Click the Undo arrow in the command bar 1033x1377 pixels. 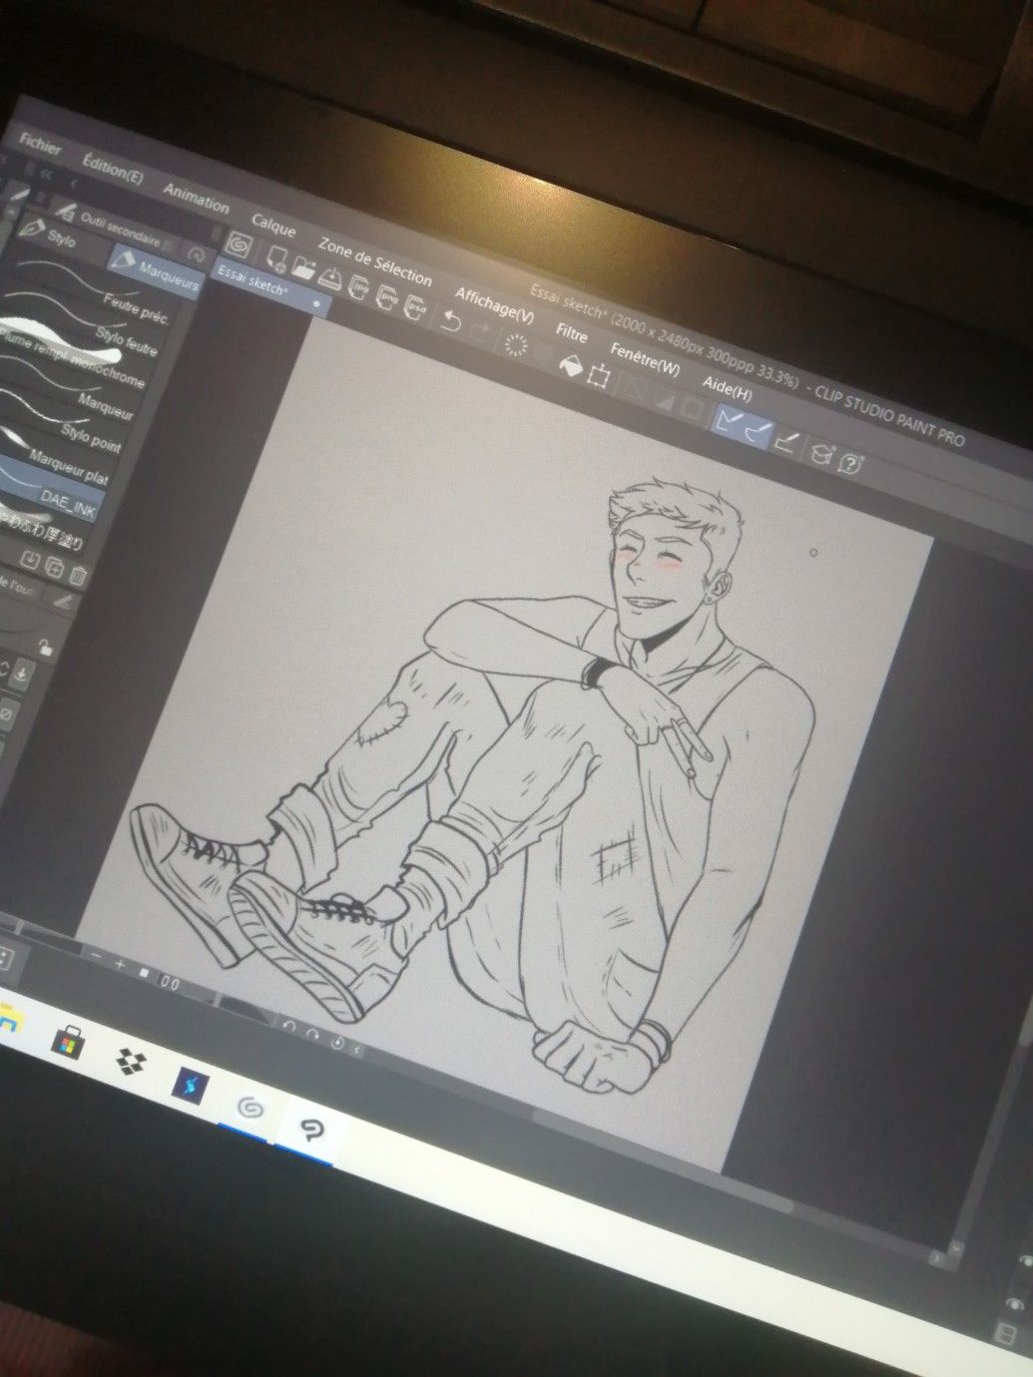[x=452, y=319]
